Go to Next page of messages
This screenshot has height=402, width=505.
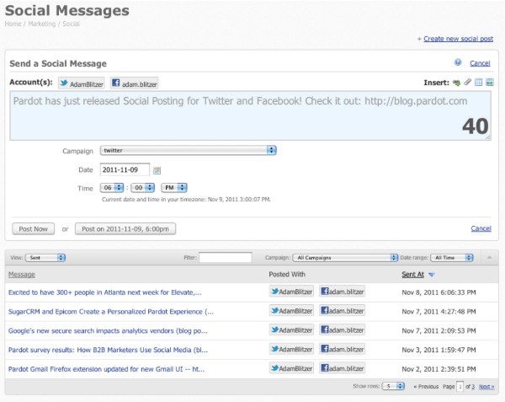pos(486,387)
